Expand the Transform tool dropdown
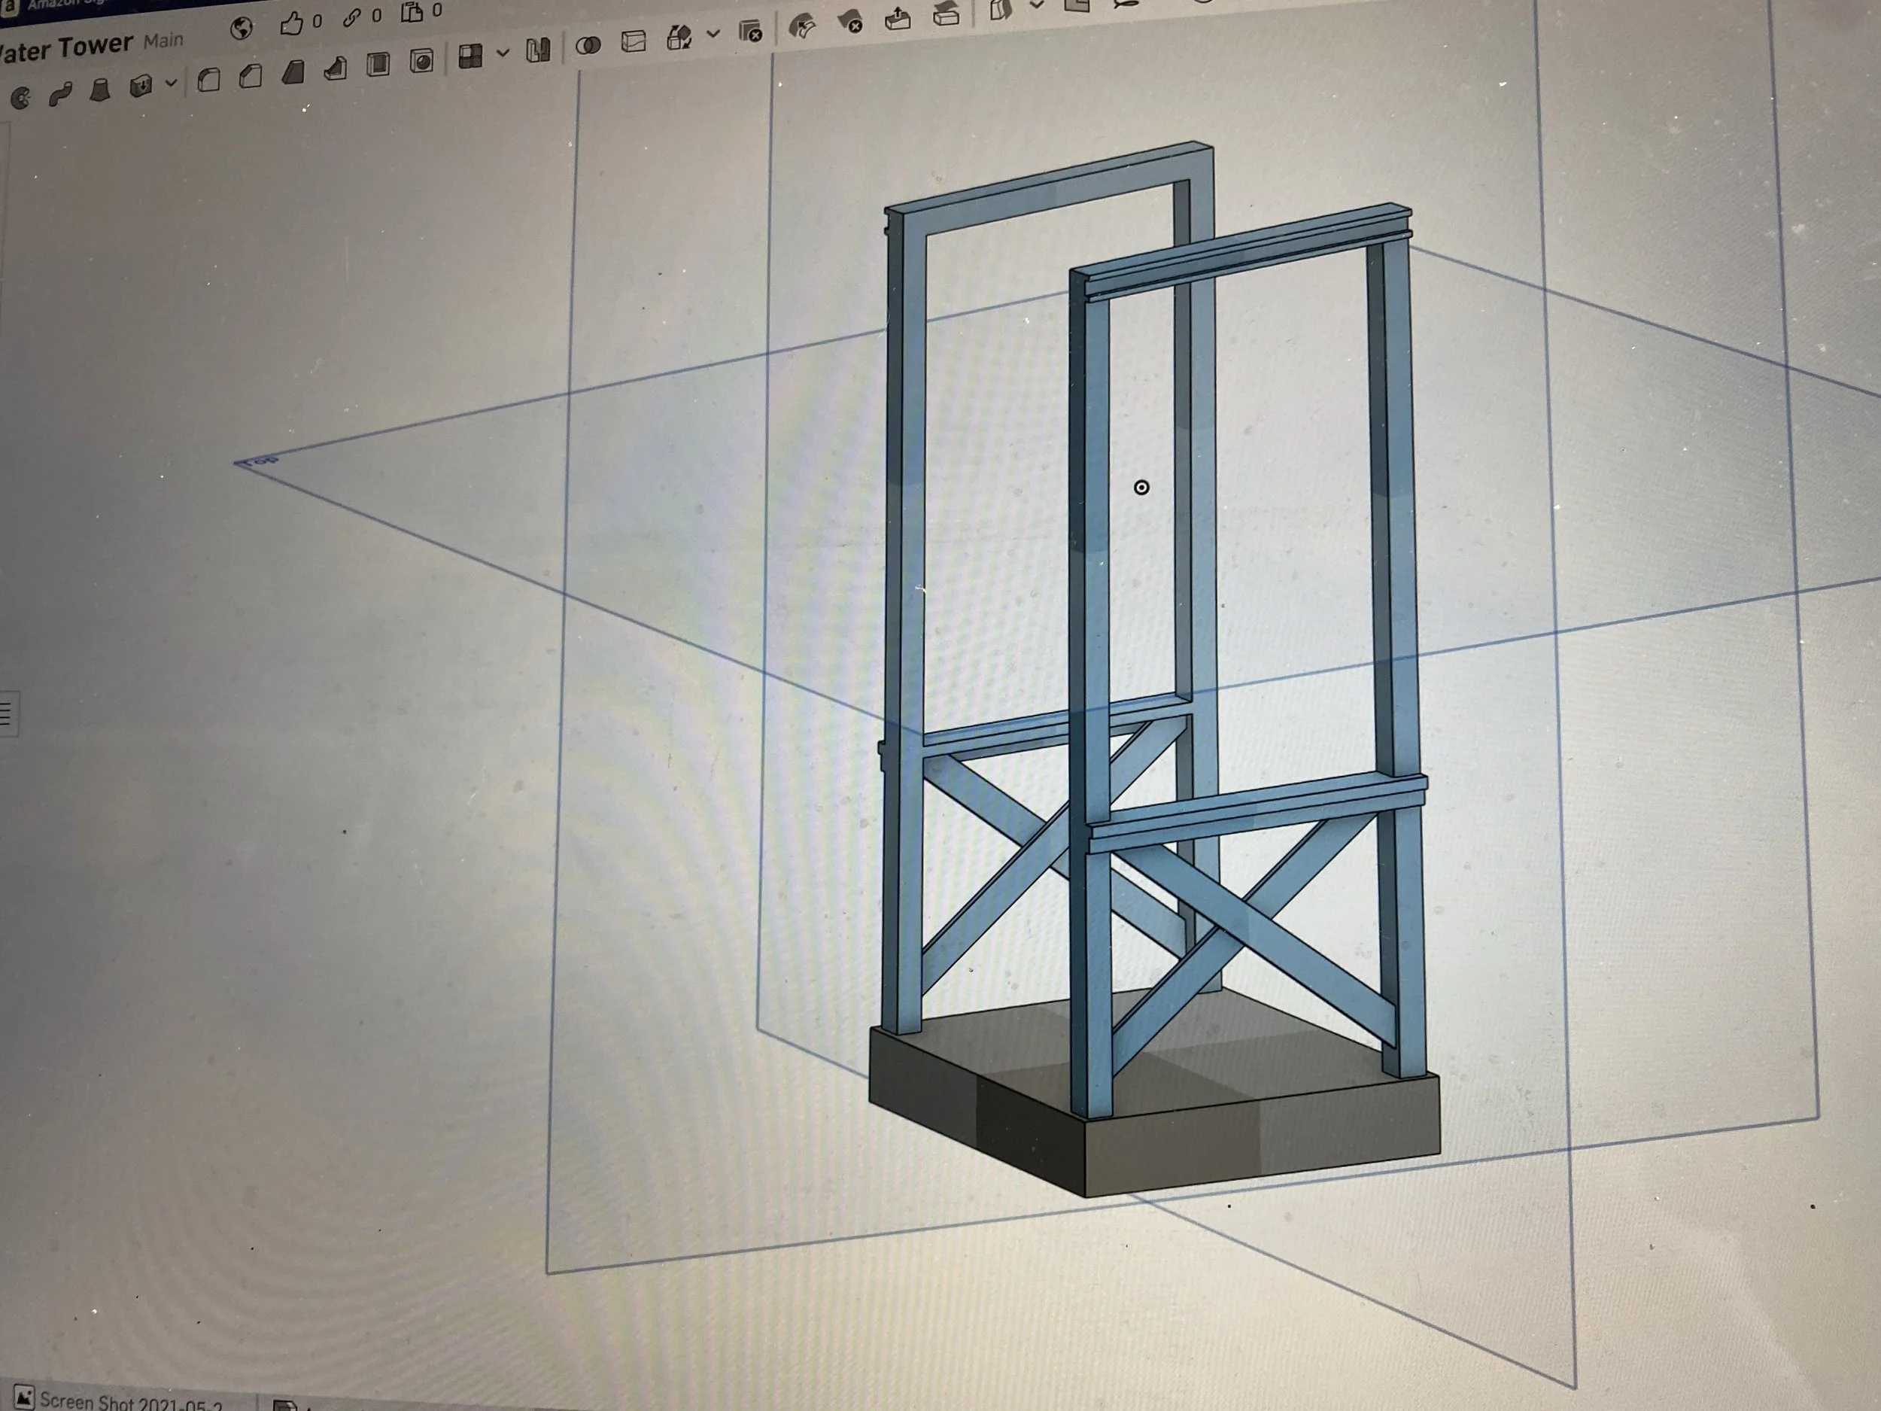The image size is (1881, 1411). [x=713, y=34]
